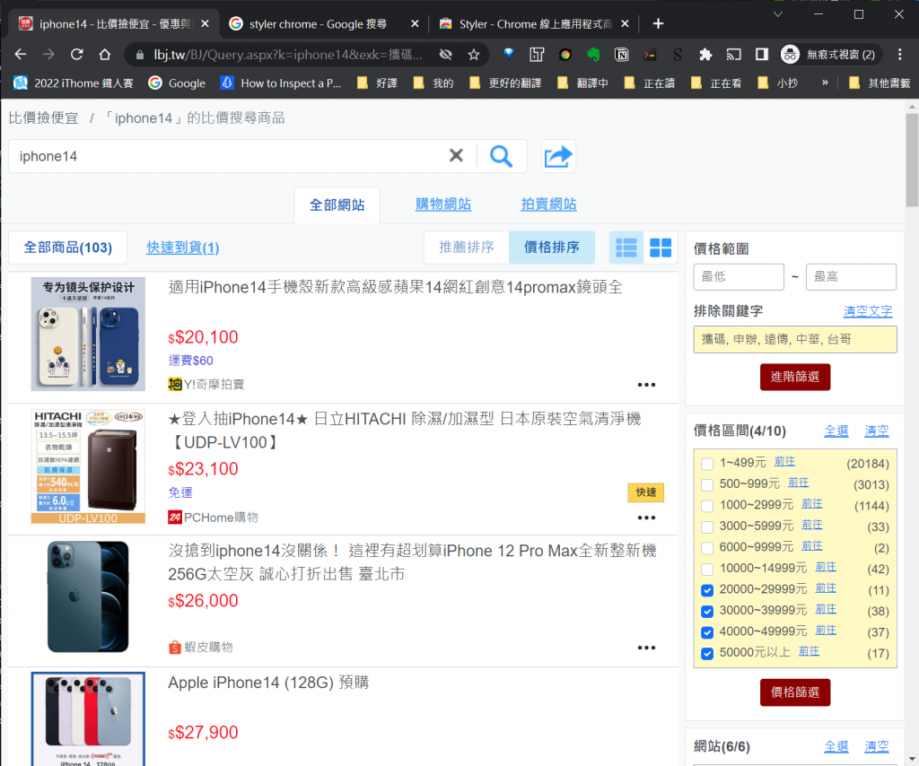Bookmark this page with star icon

[474, 55]
